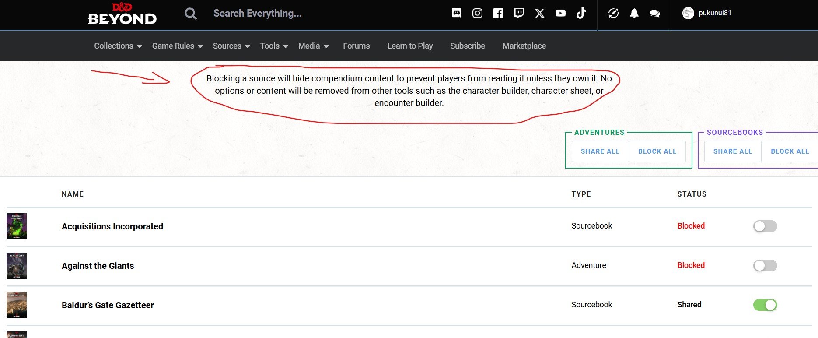The image size is (818, 338).
Task: Click Share All under Adventures
Action: [600, 151]
